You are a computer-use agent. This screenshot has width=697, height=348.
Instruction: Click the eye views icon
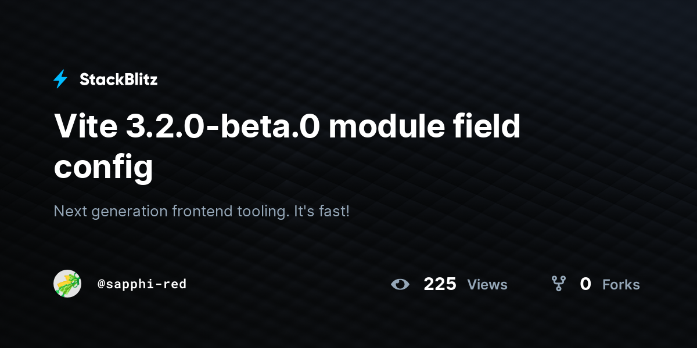(x=400, y=284)
